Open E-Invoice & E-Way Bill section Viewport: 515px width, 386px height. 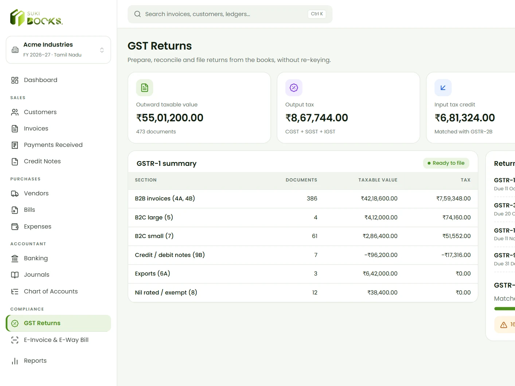coord(58,340)
